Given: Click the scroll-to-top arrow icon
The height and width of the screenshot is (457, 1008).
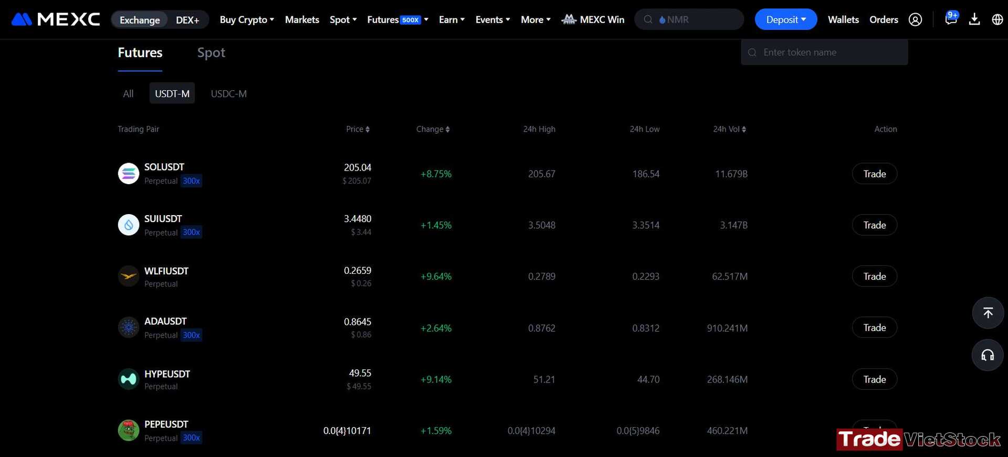Looking at the screenshot, I should pyautogui.click(x=988, y=313).
